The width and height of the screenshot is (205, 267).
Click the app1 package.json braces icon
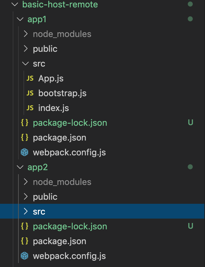[25, 138]
